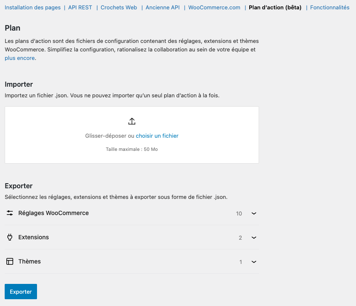Follow the 'plus encore' link
Image resolution: width=356 pixels, height=306 pixels.
[20, 58]
